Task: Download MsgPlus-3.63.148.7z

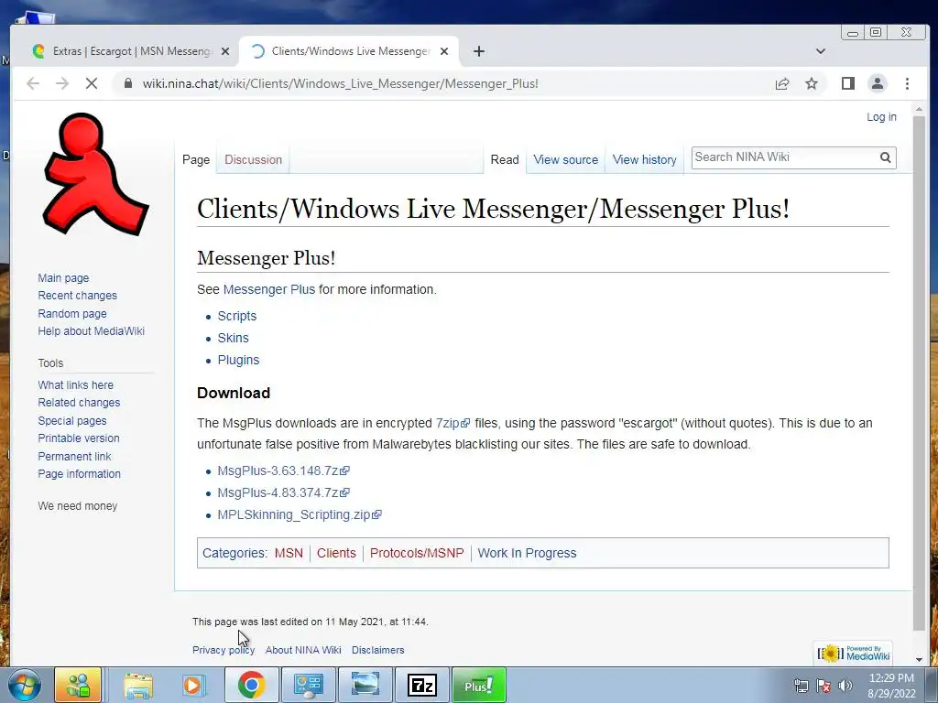Action: [283, 471]
